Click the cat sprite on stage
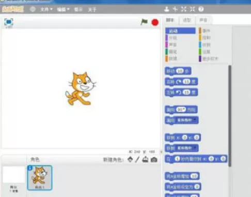251x197 pixels. click(81, 88)
